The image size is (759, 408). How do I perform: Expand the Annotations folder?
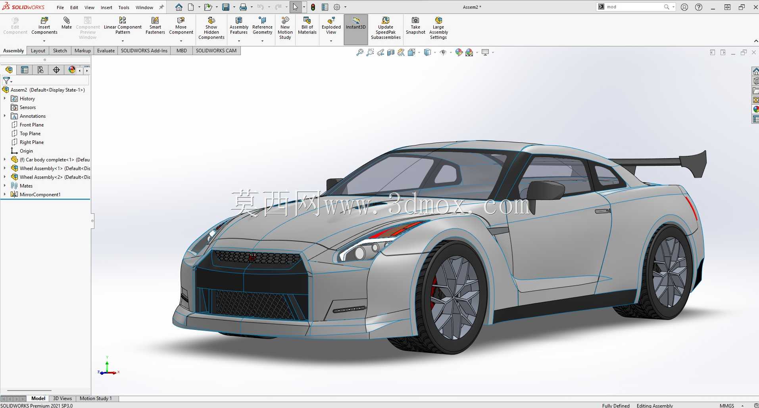(5, 116)
